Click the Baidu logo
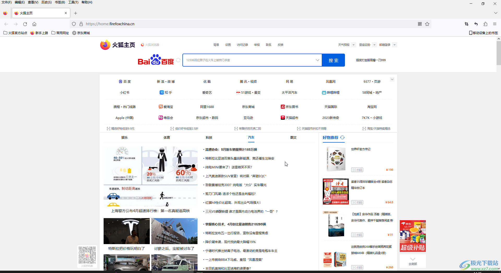The image size is (501, 273). (156, 60)
